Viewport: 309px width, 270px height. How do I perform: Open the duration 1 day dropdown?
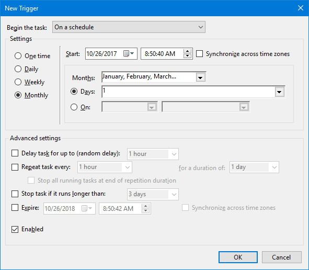coord(254,167)
